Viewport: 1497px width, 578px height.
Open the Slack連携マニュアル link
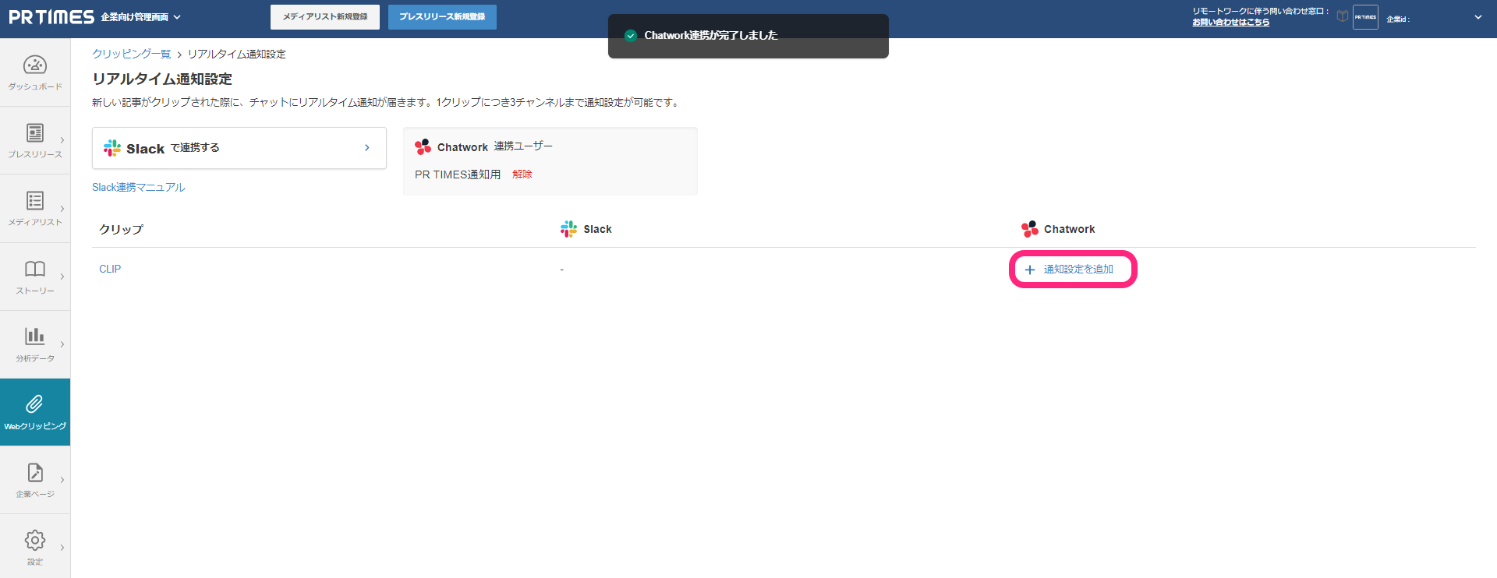click(139, 188)
